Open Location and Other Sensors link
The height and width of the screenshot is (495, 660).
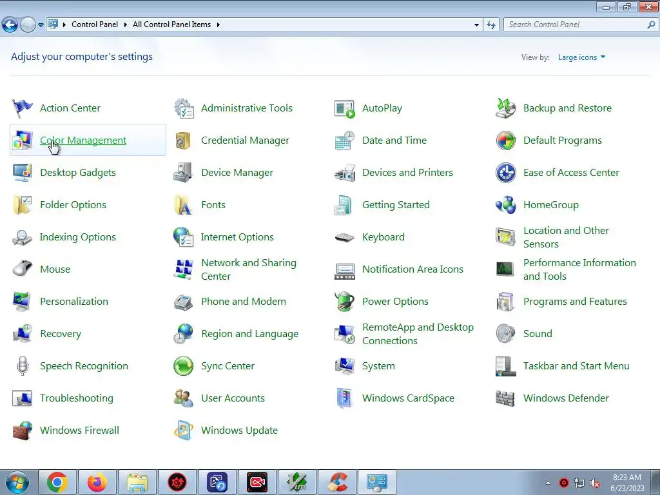point(566,237)
